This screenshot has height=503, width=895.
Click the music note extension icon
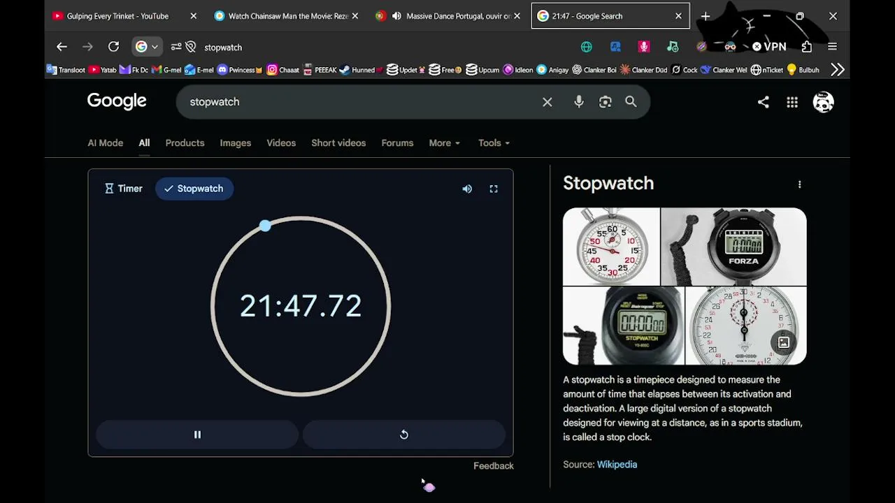(673, 47)
